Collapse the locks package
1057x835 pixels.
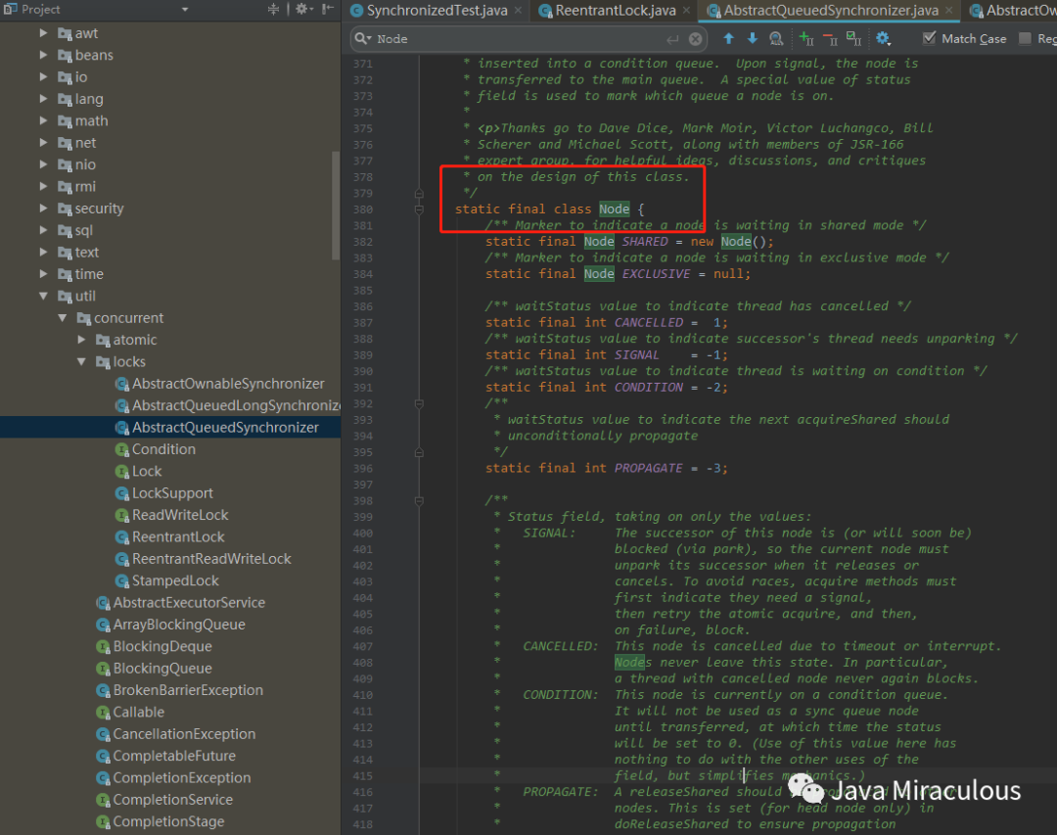coord(81,361)
